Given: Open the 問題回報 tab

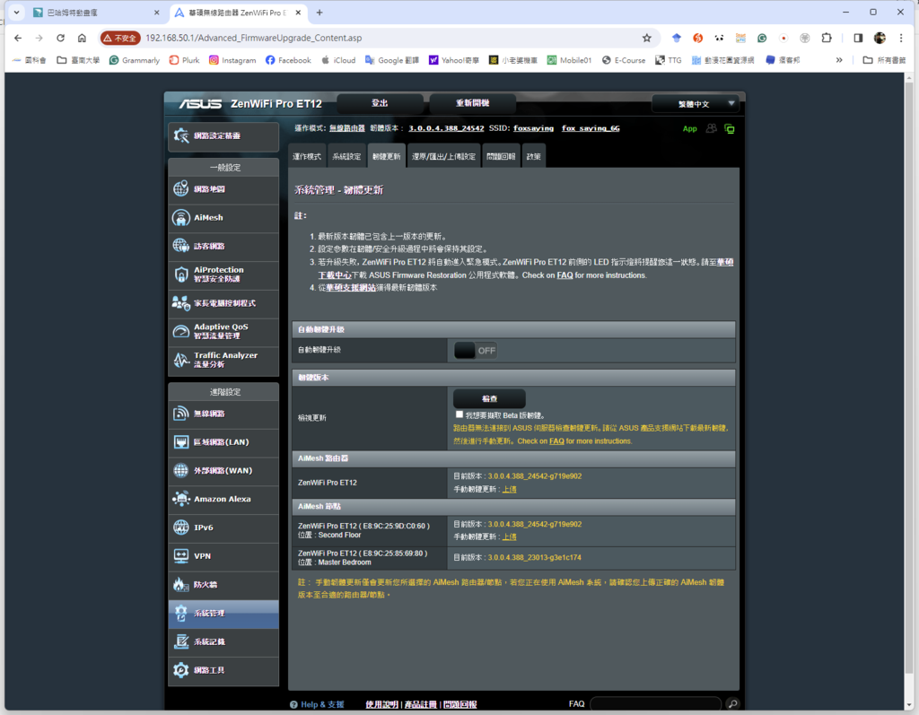Looking at the screenshot, I should pos(501,156).
